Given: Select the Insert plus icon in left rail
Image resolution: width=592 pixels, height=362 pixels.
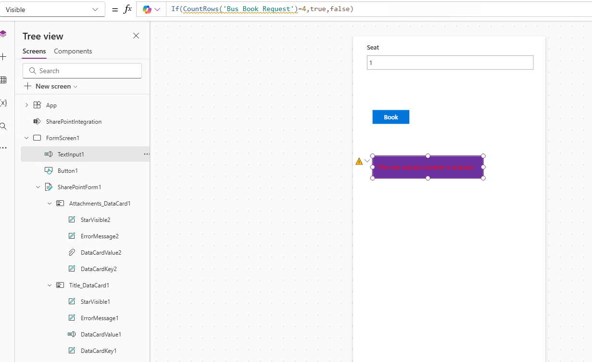Looking at the screenshot, I should click(4, 57).
